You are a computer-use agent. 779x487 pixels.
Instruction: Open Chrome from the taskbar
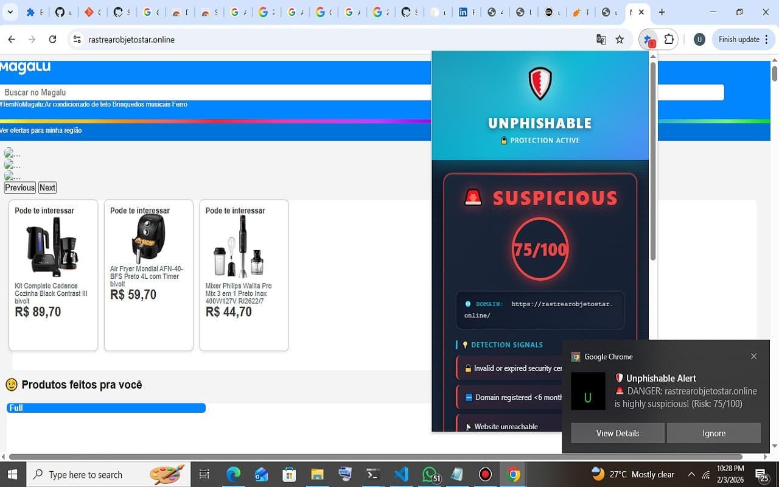click(x=513, y=474)
